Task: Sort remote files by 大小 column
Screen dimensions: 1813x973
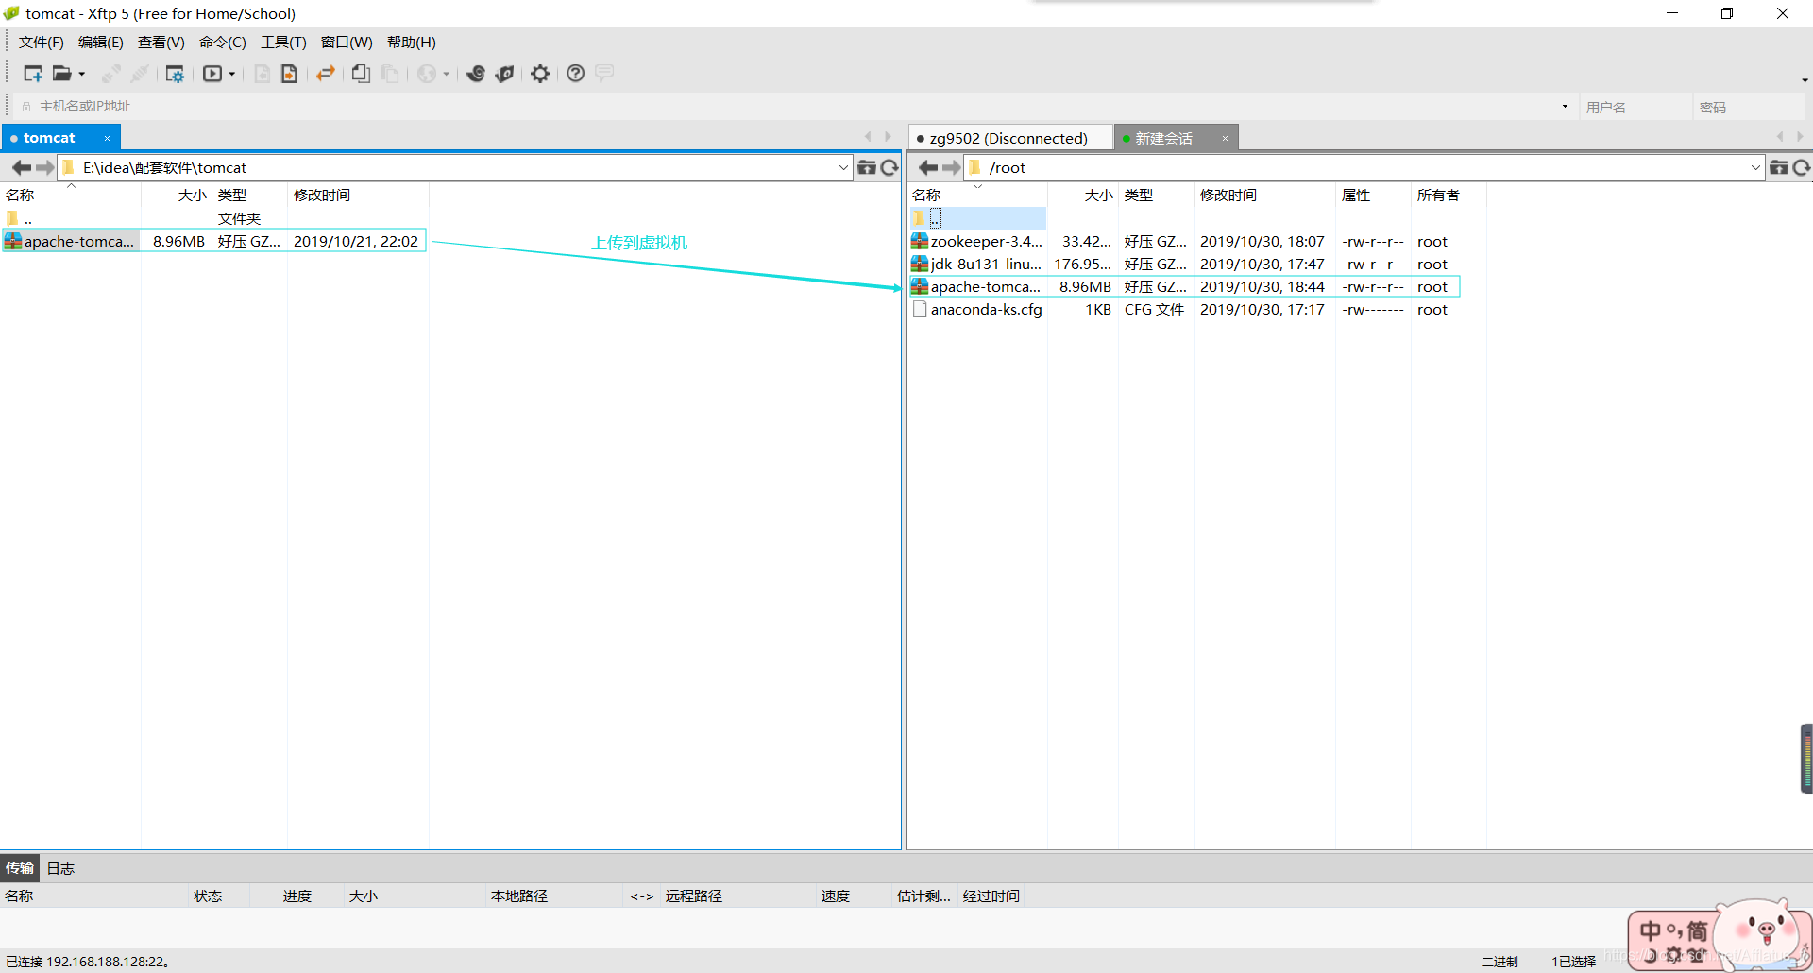Action: pyautogui.click(x=1084, y=196)
